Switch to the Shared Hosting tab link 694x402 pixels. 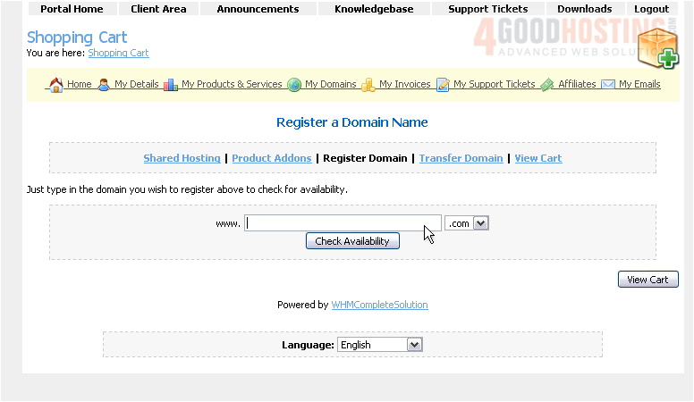(182, 158)
